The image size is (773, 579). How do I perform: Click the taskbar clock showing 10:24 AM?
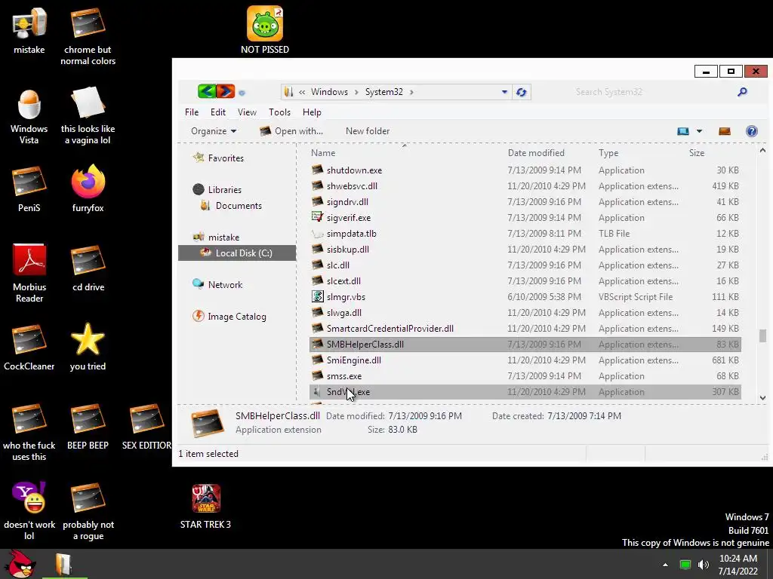[738, 564]
